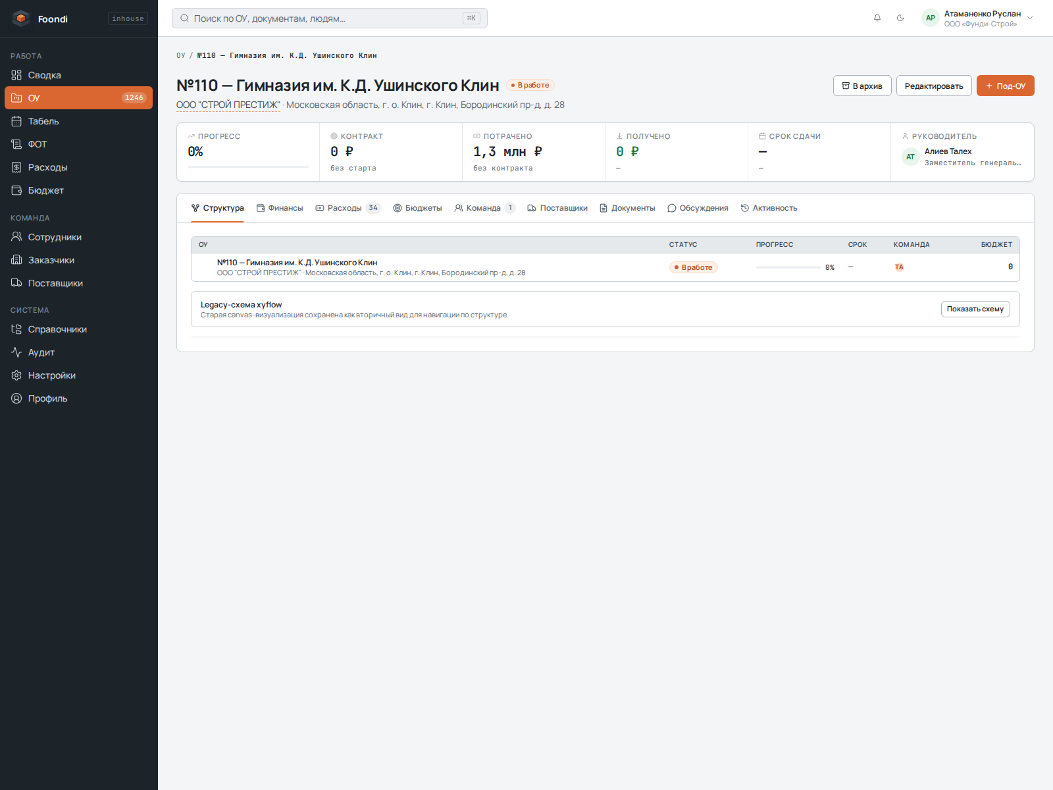Add a new Под-ОУ
The image size is (1053, 790).
1005,86
